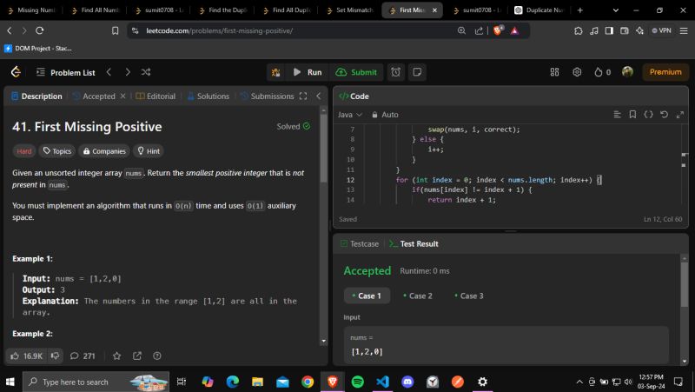The image size is (695, 392).
Task: Expand the Hint tag
Action: (x=149, y=151)
